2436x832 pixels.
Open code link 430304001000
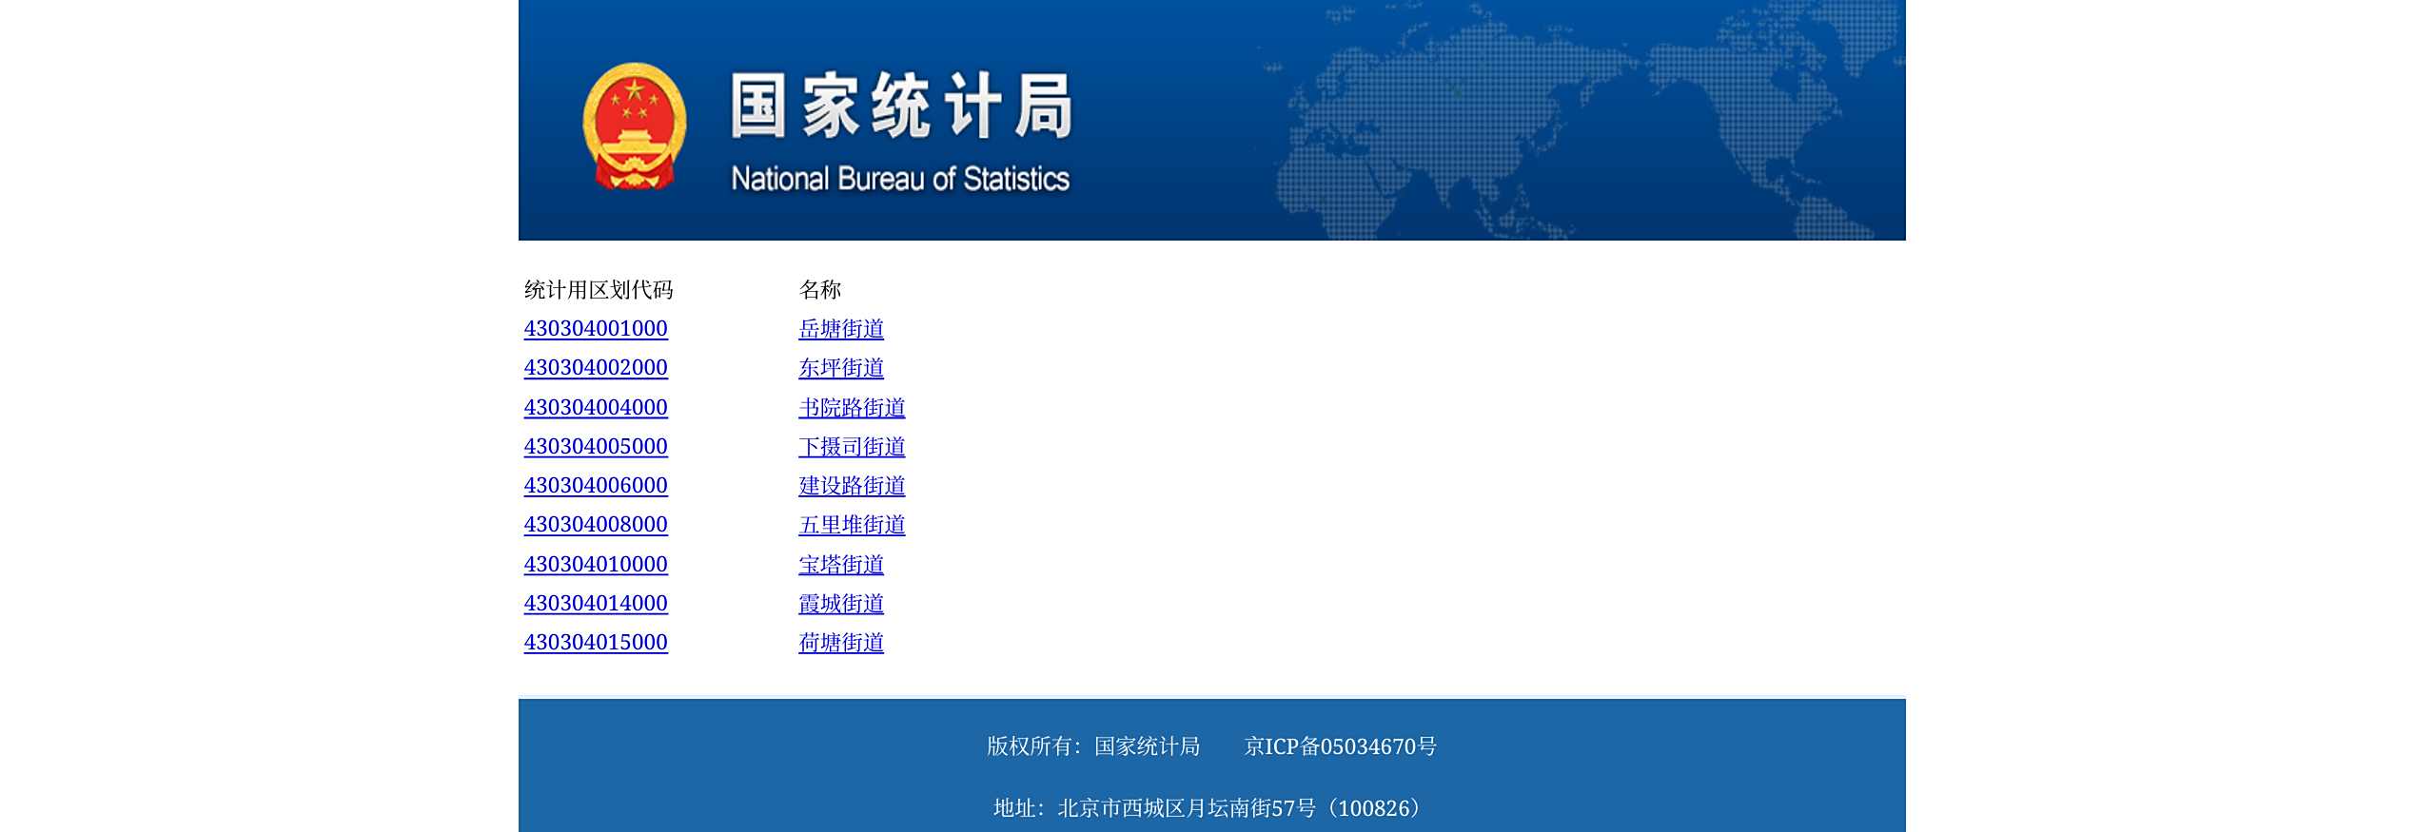point(596,329)
